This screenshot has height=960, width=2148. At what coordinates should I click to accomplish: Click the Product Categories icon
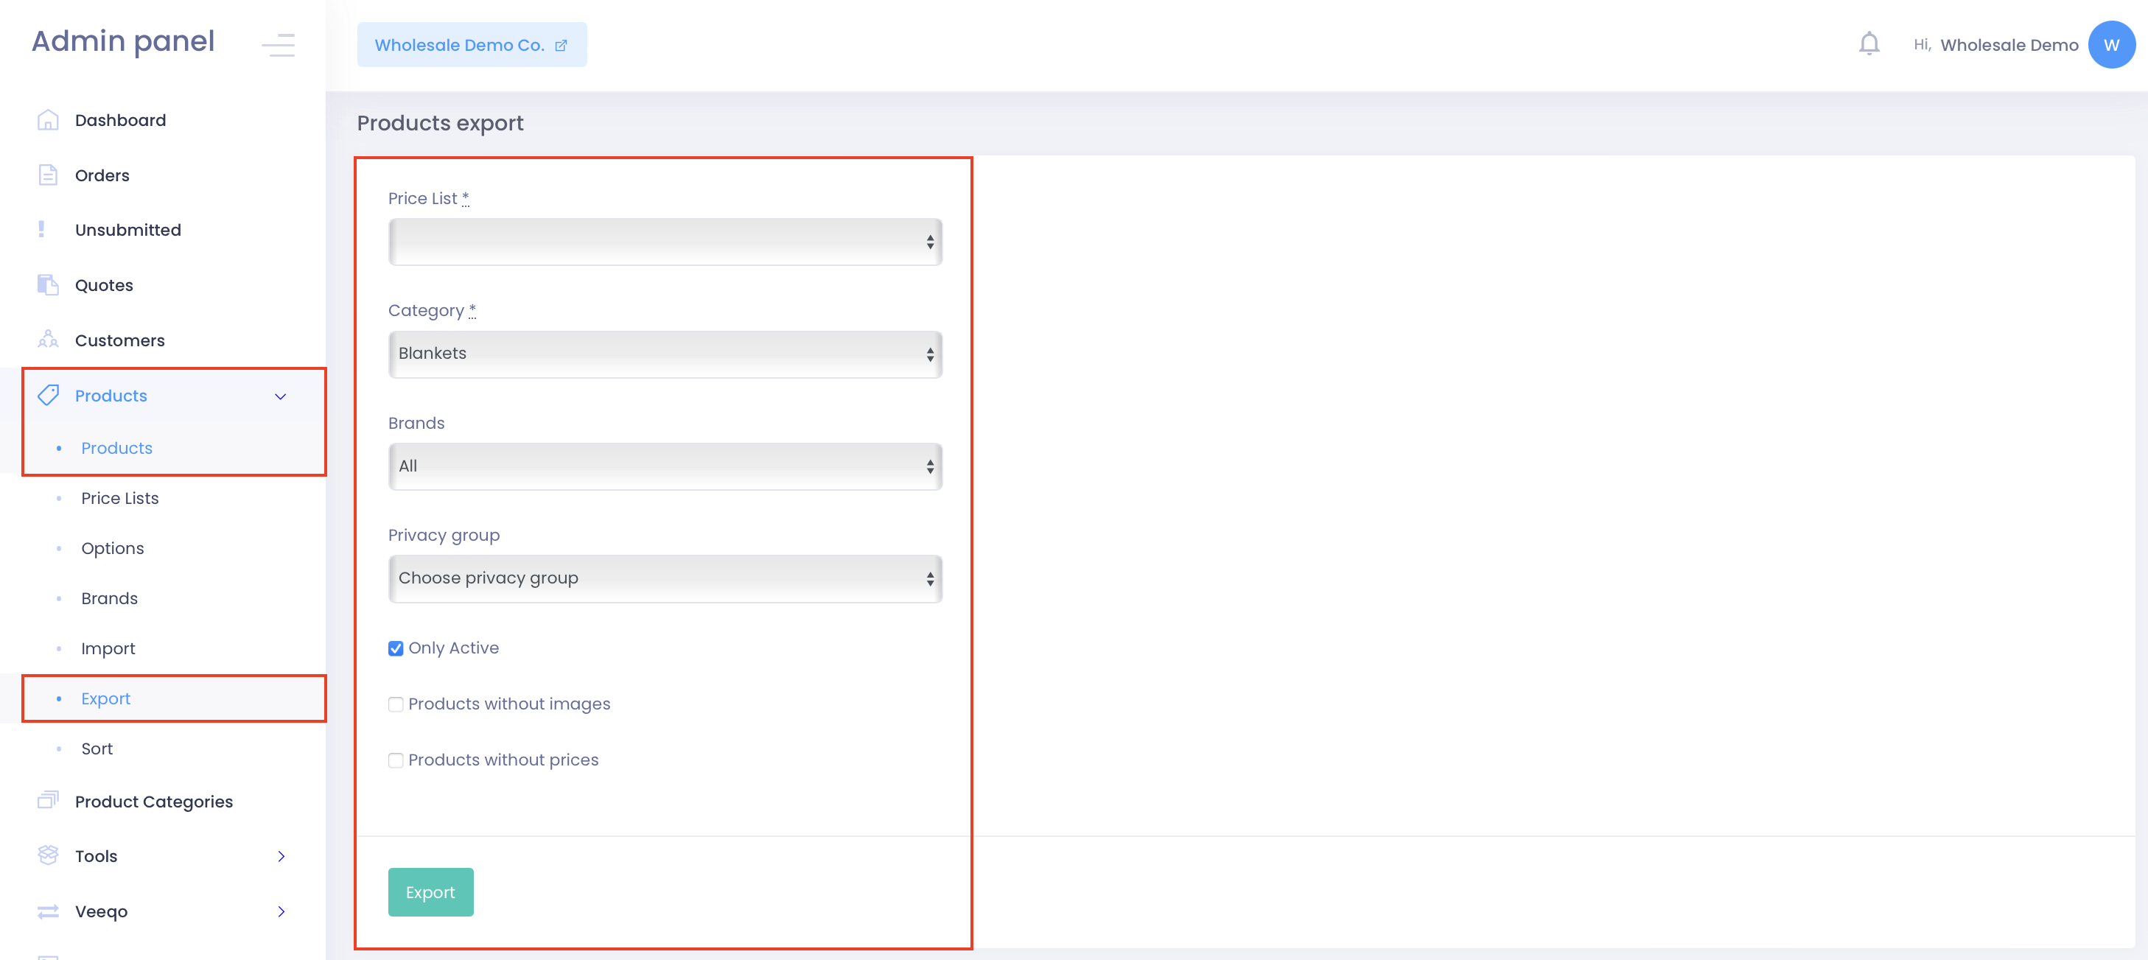coord(48,801)
